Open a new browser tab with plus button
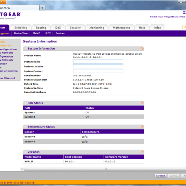The width and height of the screenshot is (186, 186). 42,8
